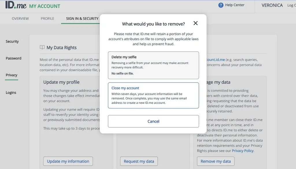Viewport: 296px width, 169px height.
Task: Click the Remove my data button
Action: pos(216,161)
